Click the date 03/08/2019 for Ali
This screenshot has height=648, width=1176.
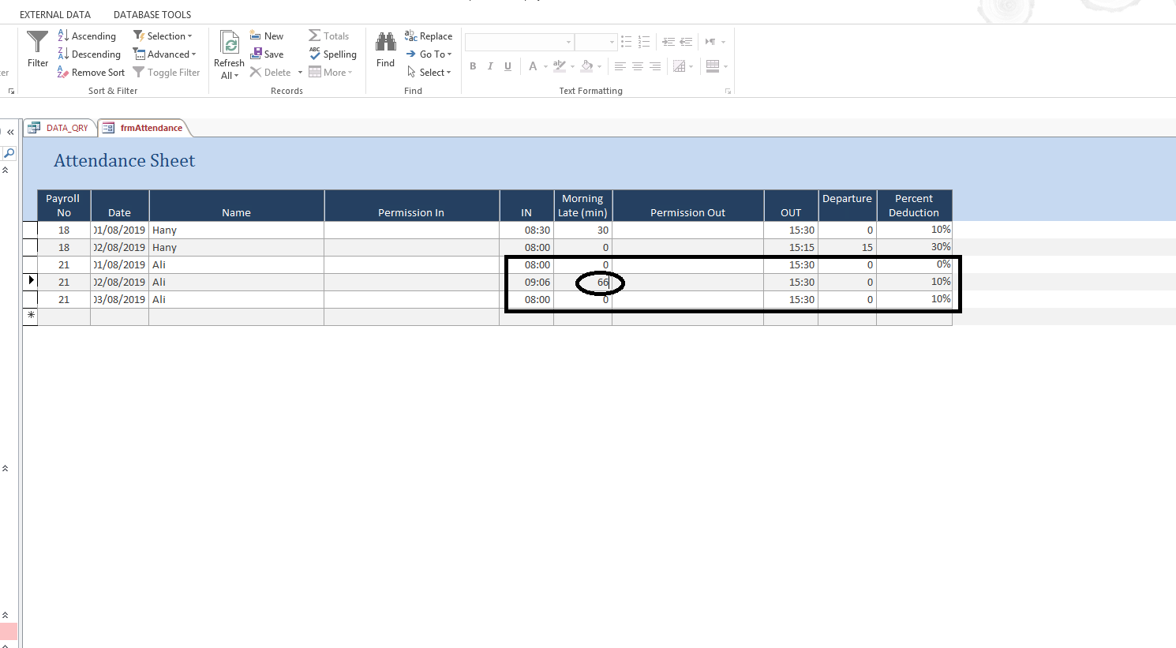120,300
